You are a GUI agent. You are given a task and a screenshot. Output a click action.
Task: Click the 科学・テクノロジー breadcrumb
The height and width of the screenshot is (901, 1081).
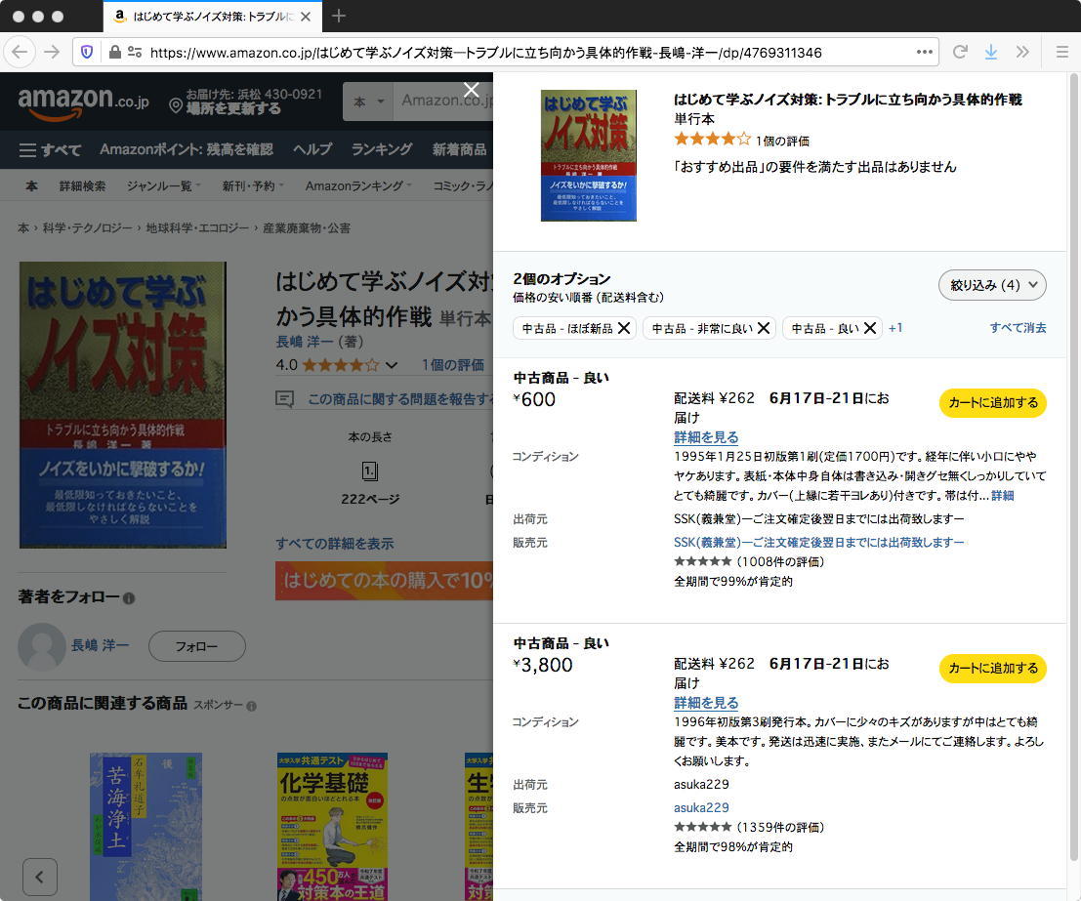[88, 228]
